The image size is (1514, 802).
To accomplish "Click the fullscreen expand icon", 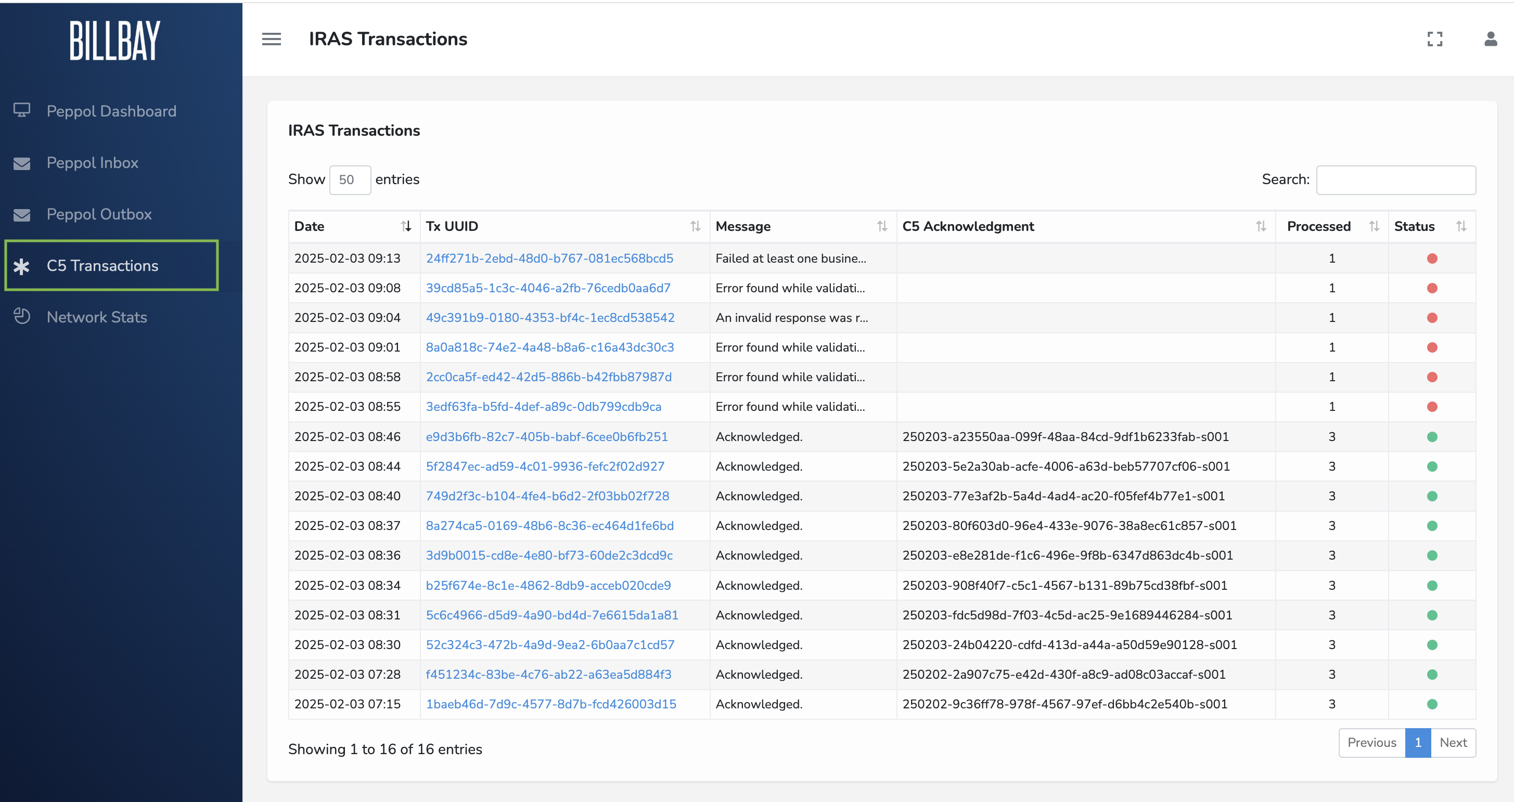I will coord(1434,40).
